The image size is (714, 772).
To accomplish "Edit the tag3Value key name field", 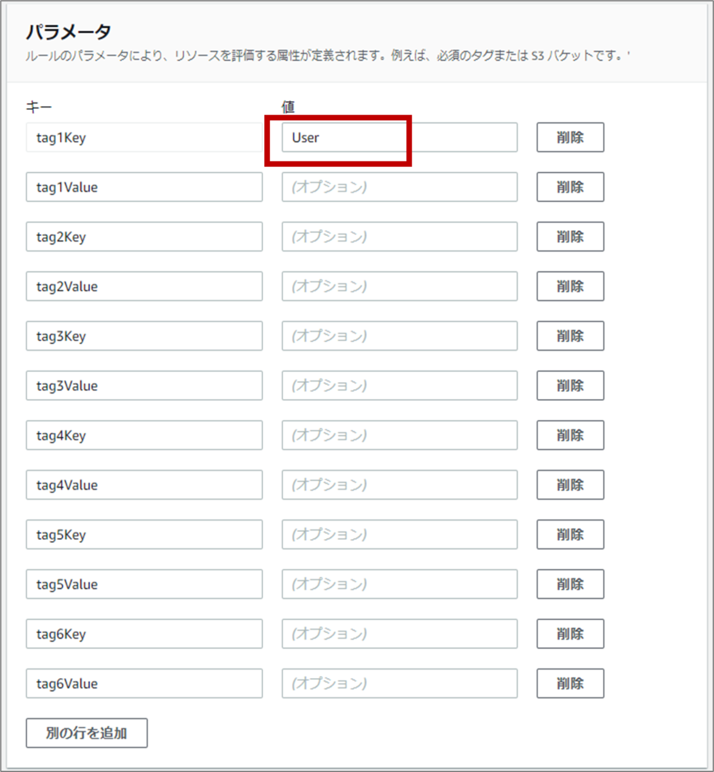I will (145, 385).
